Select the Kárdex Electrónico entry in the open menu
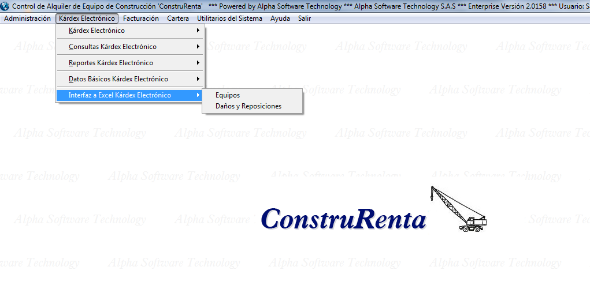This screenshot has height=289, width=590. click(x=97, y=31)
